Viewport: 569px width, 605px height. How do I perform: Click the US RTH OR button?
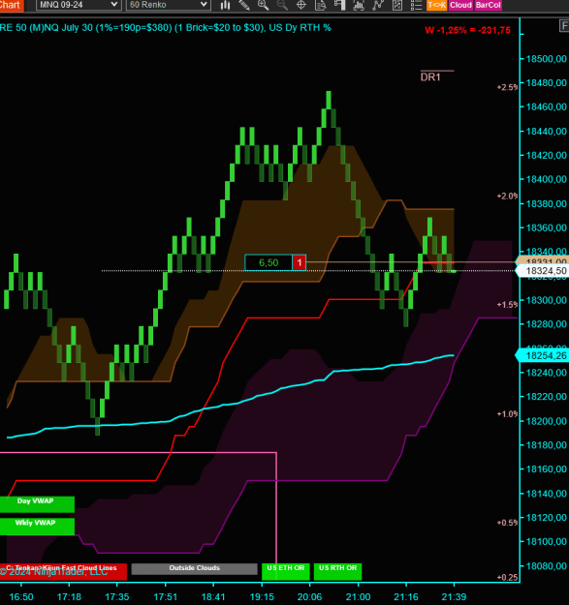click(337, 571)
